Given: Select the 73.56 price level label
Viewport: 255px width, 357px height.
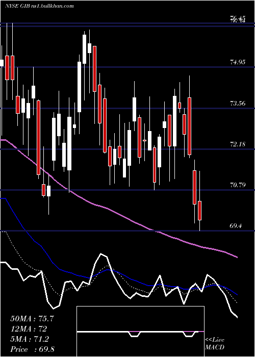Looking at the screenshot, I should [238, 104].
